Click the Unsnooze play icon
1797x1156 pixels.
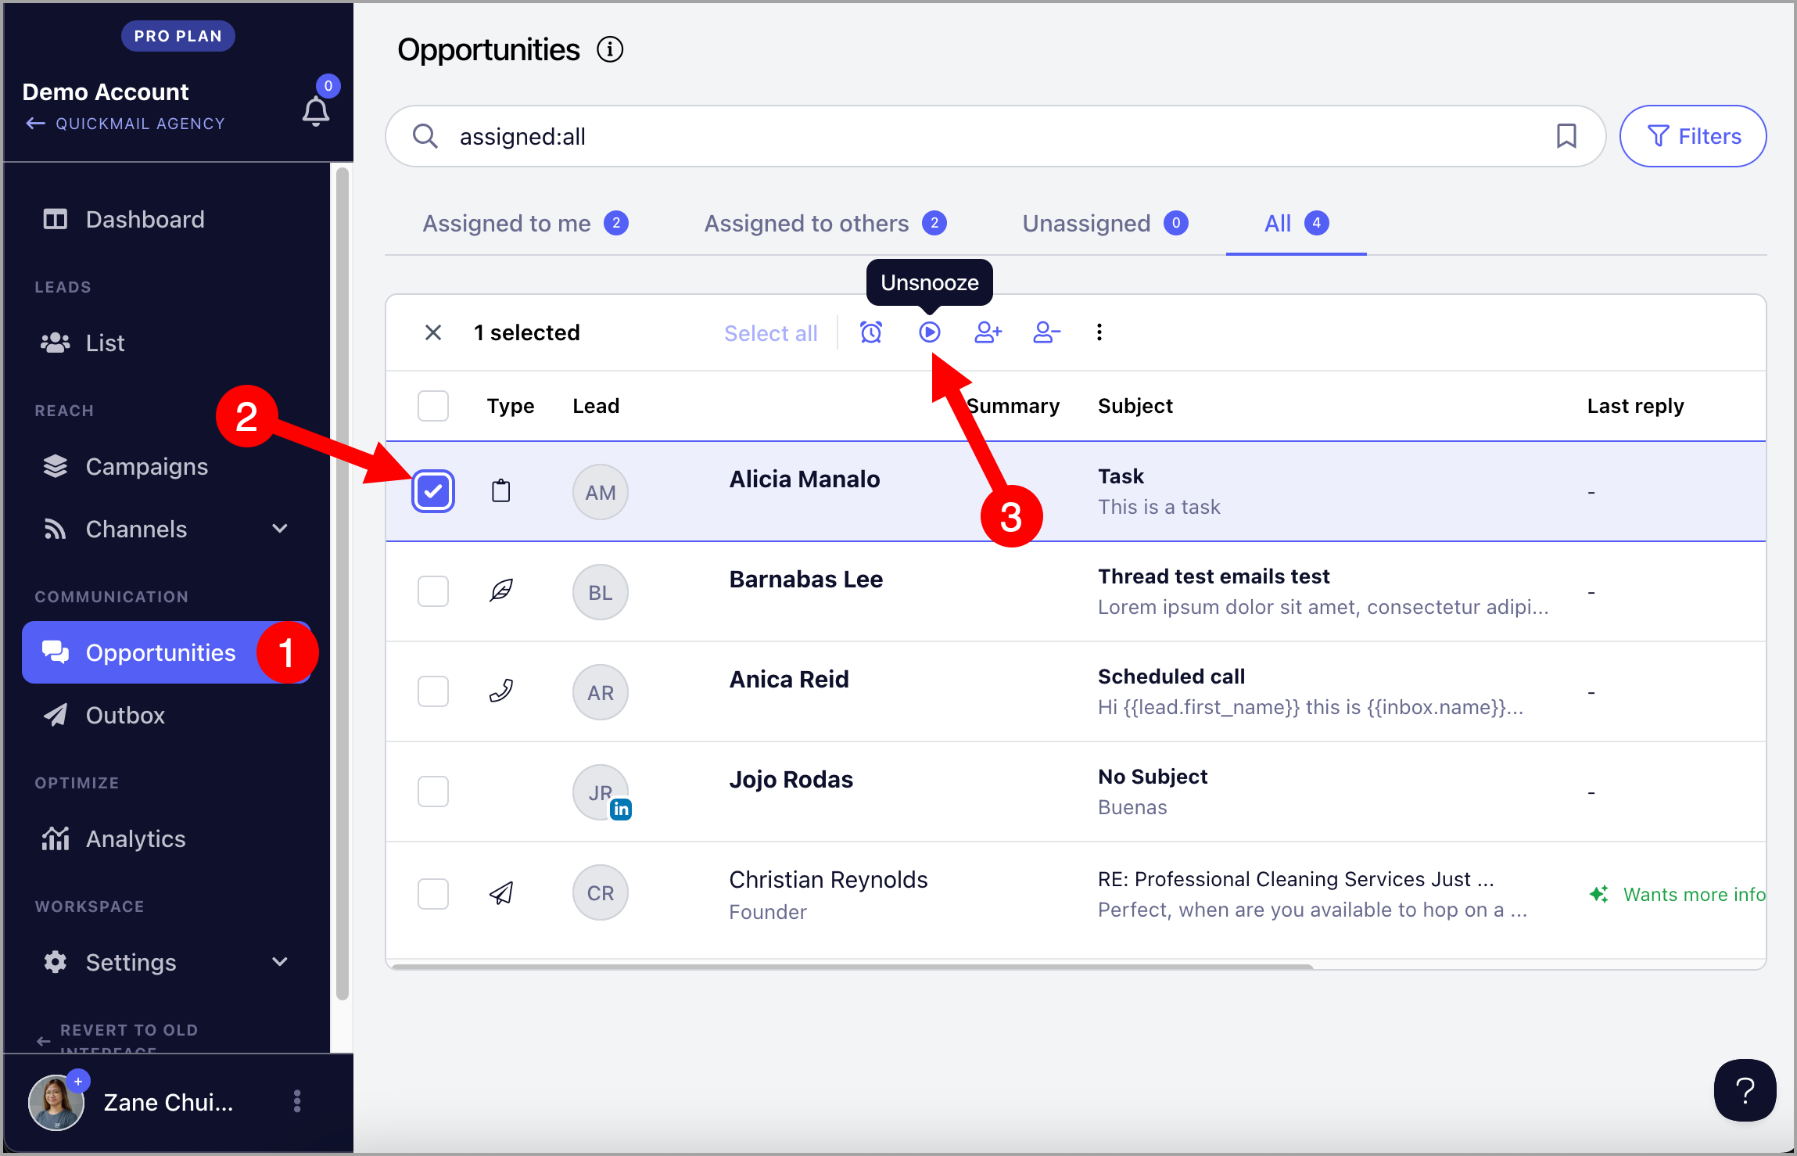(930, 332)
